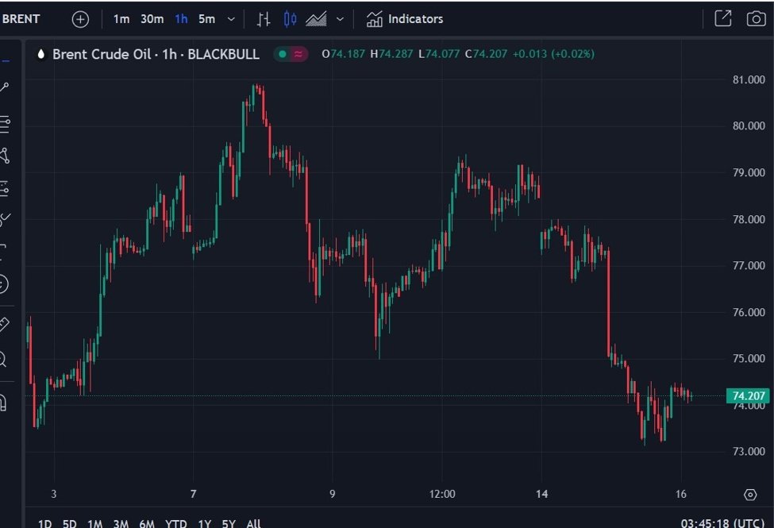Toggle the pink data mode indicator

(x=298, y=54)
